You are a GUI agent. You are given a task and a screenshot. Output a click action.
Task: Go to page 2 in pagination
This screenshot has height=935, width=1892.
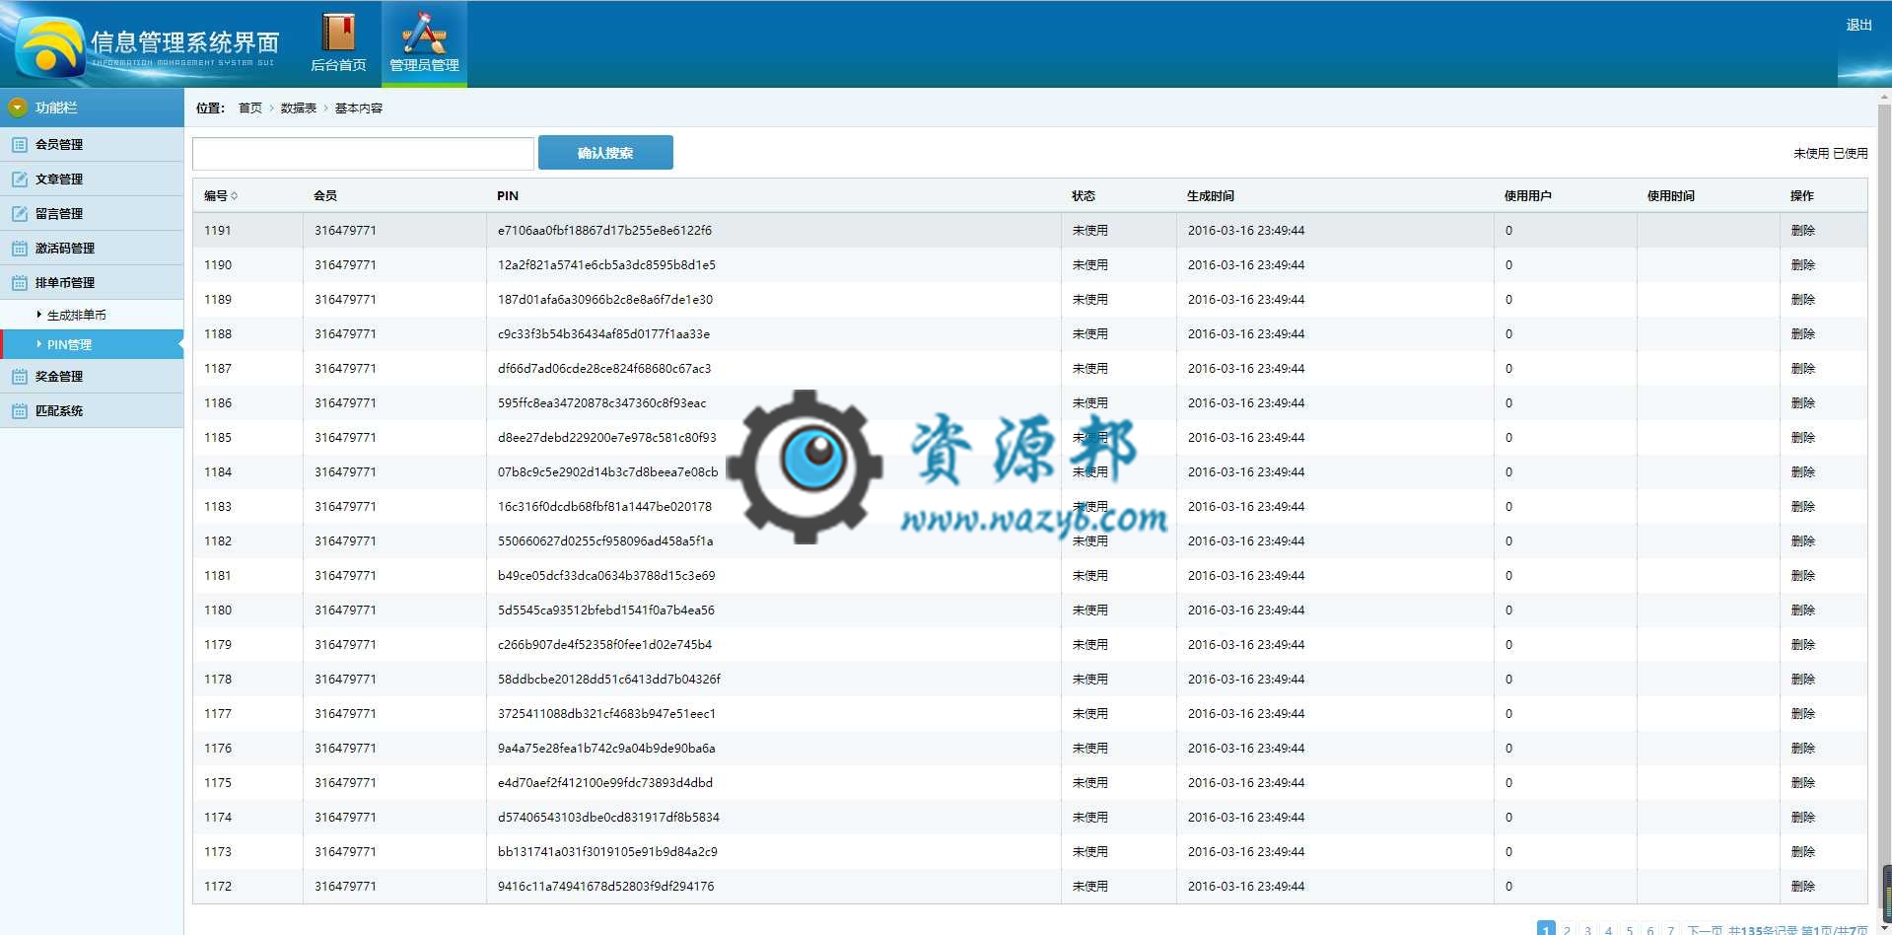(1567, 929)
